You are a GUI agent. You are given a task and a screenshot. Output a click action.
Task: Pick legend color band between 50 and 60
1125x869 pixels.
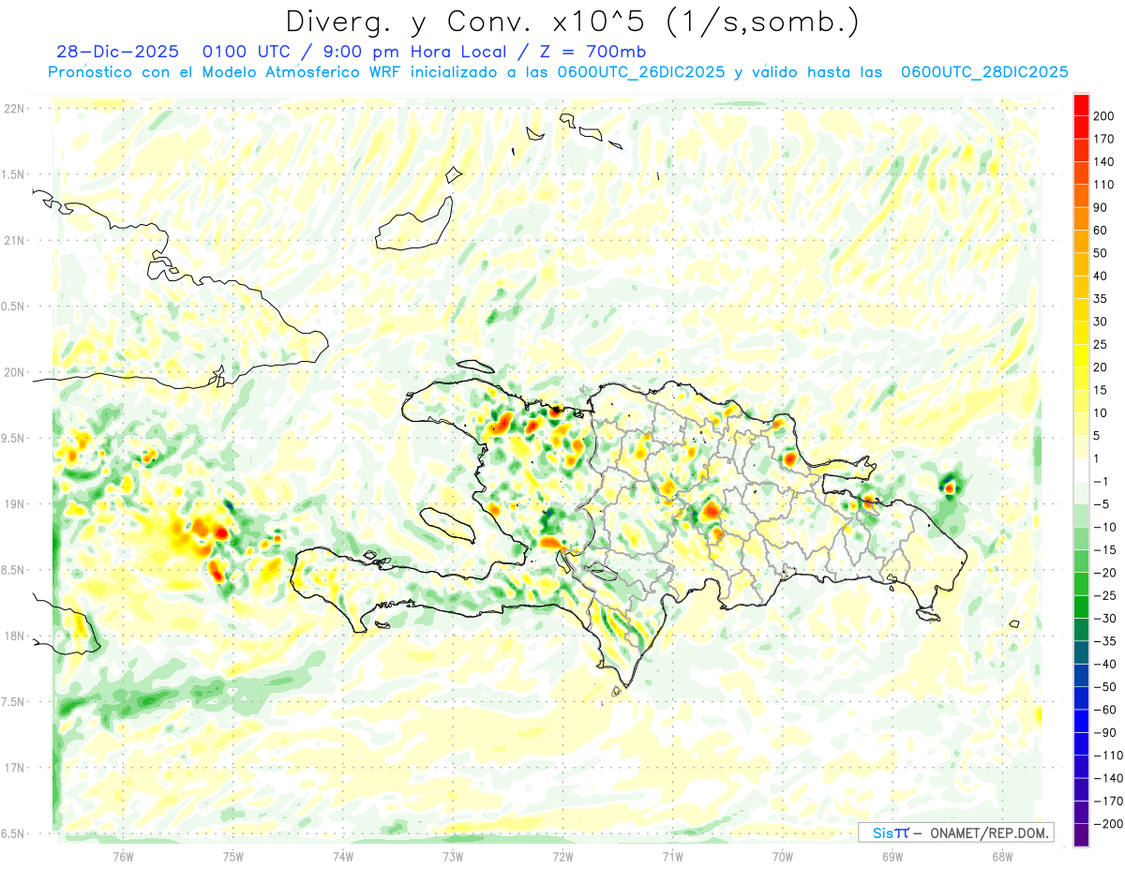click(x=1081, y=242)
